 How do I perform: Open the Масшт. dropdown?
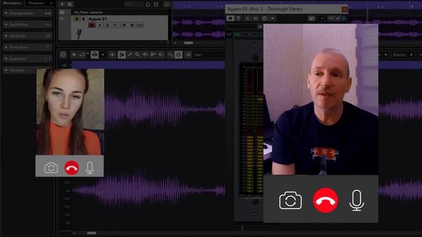point(402,55)
